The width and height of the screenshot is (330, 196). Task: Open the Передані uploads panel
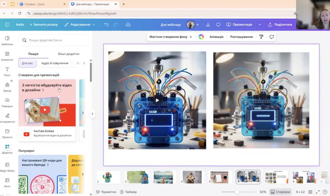(x=7, y=103)
